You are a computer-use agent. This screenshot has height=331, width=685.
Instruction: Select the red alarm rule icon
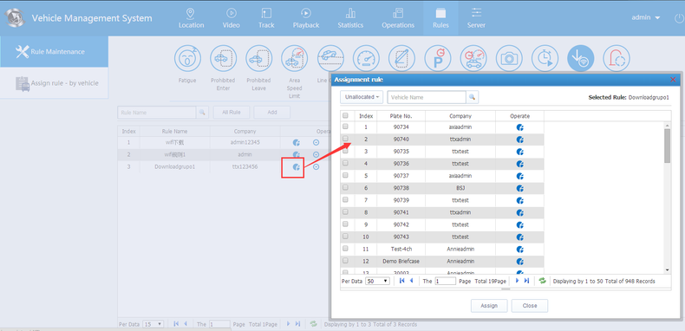(616, 58)
